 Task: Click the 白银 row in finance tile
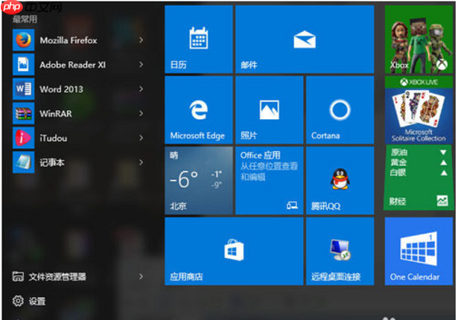pyautogui.click(x=419, y=173)
